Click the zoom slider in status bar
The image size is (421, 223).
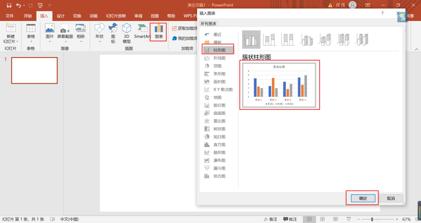372,219
